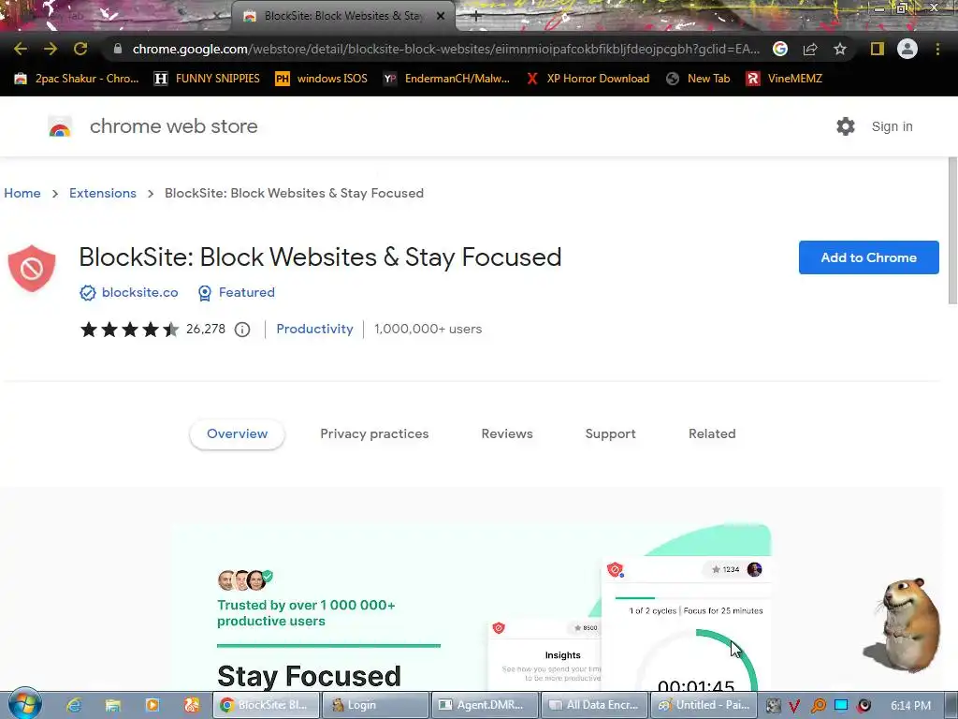Launch Internet Explorer from taskbar

(74, 705)
